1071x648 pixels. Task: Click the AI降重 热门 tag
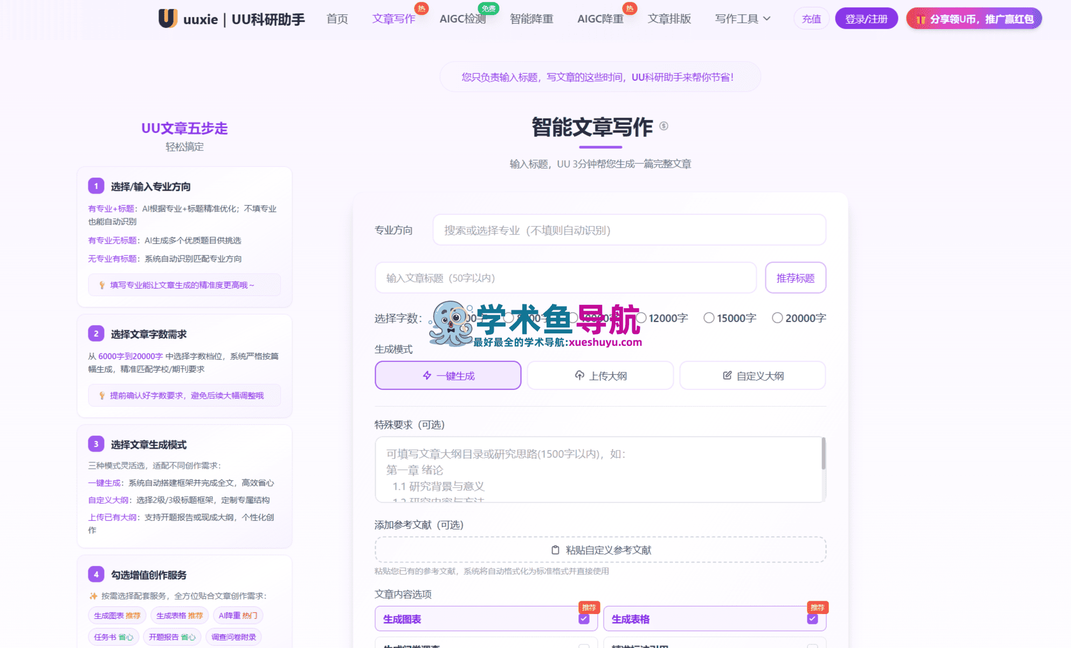(238, 616)
